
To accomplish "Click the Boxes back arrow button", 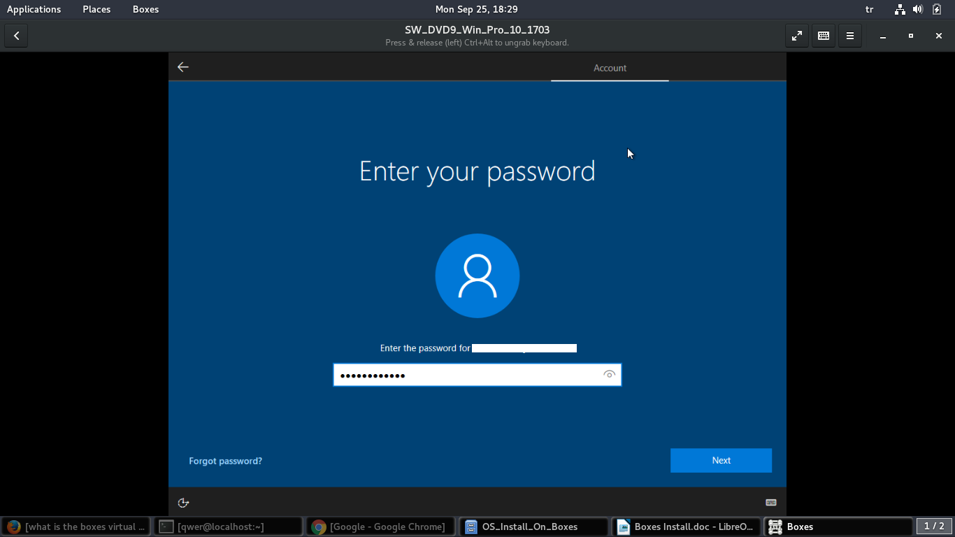I will pyautogui.click(x=16, y=36).
